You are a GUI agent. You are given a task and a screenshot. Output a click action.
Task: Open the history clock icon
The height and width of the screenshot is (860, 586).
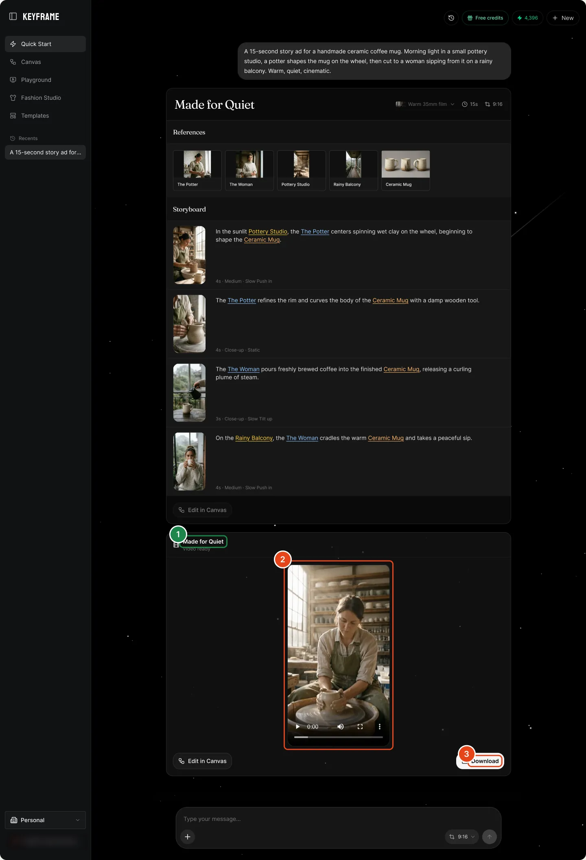(451, 18)
